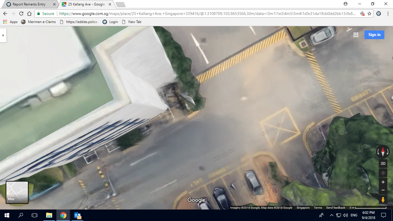Image resolution: width=393 pixels, height=221 pixels.
Task: Open the Google apps grid
Action: (x=356, y=35)
